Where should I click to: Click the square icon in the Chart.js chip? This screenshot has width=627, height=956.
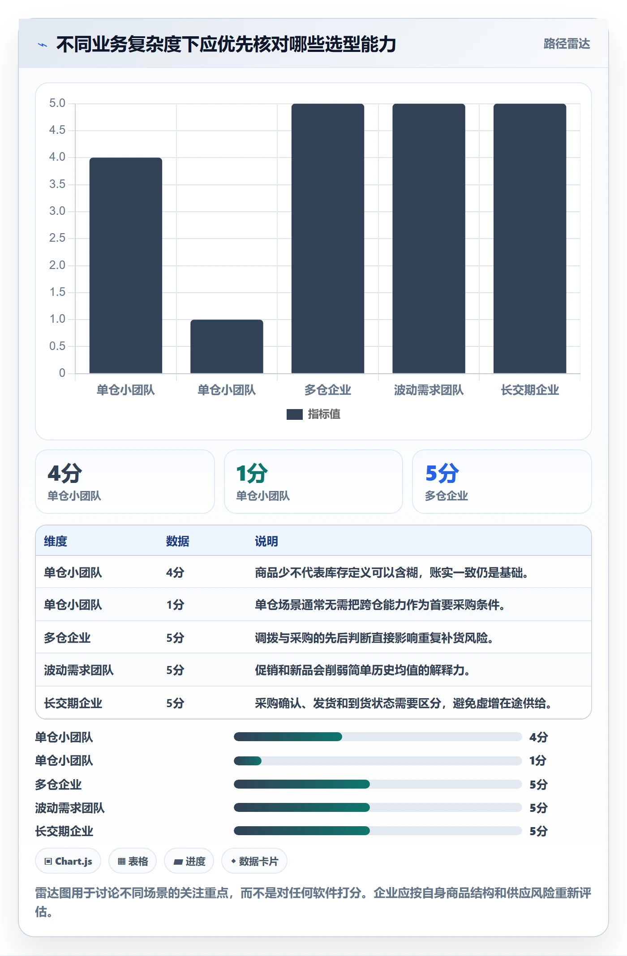48,862
